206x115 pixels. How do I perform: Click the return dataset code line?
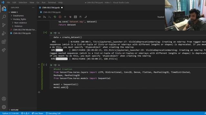coord(67,25)
